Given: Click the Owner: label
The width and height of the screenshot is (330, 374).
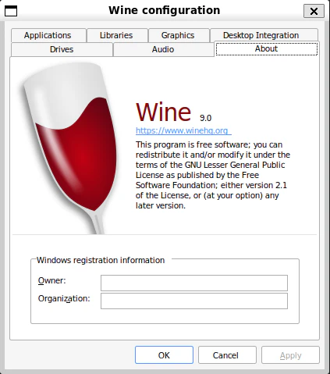Looking at the screenshot, I should [52, 280].
